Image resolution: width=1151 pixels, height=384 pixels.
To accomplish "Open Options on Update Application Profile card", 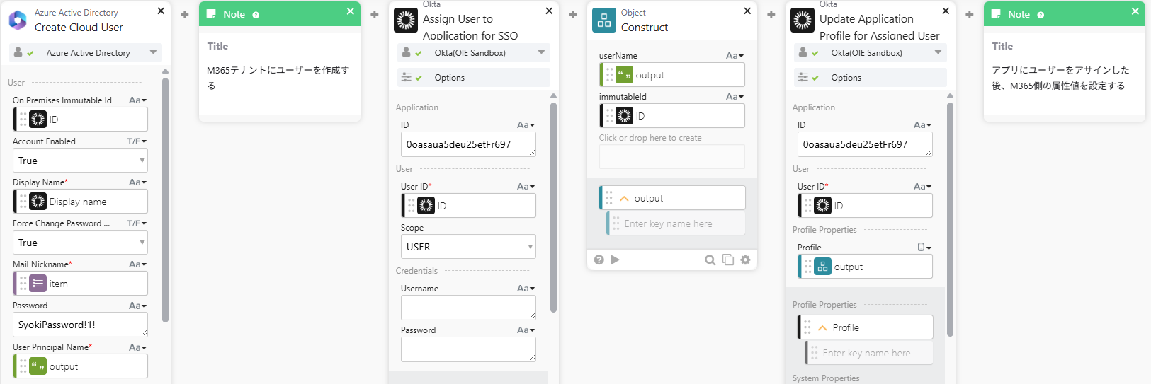I will pos(871,78).
